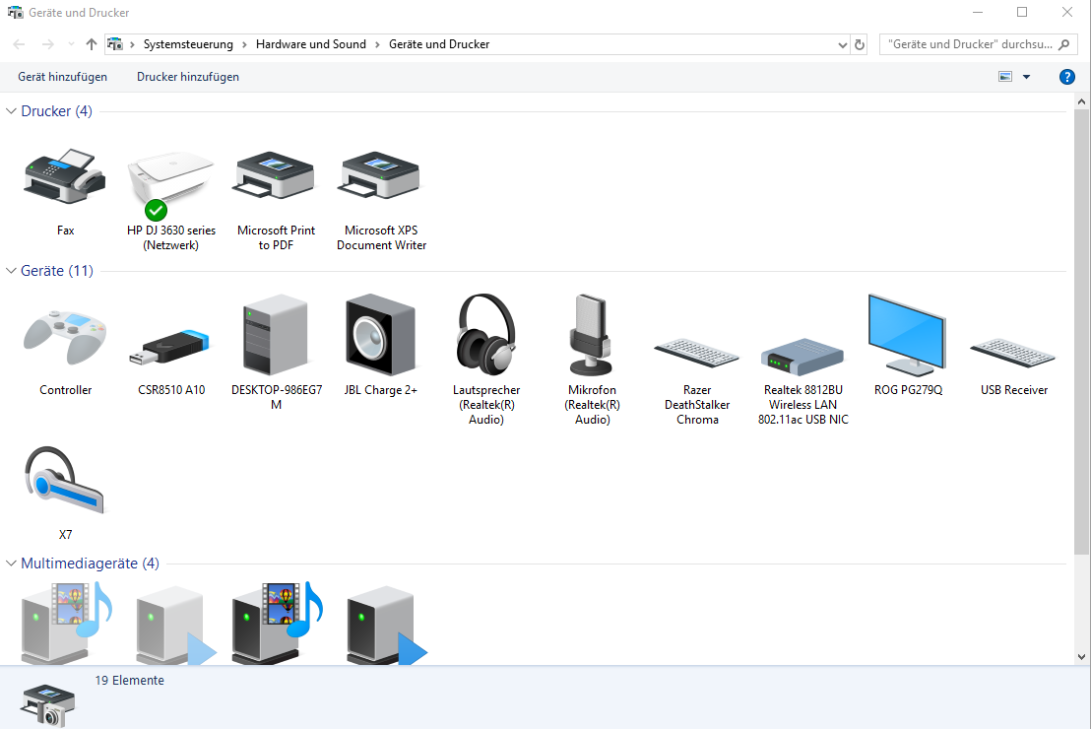Screen dimensions: 1091x729
Task: Go up one folder level
Action: tap(92, 44)
